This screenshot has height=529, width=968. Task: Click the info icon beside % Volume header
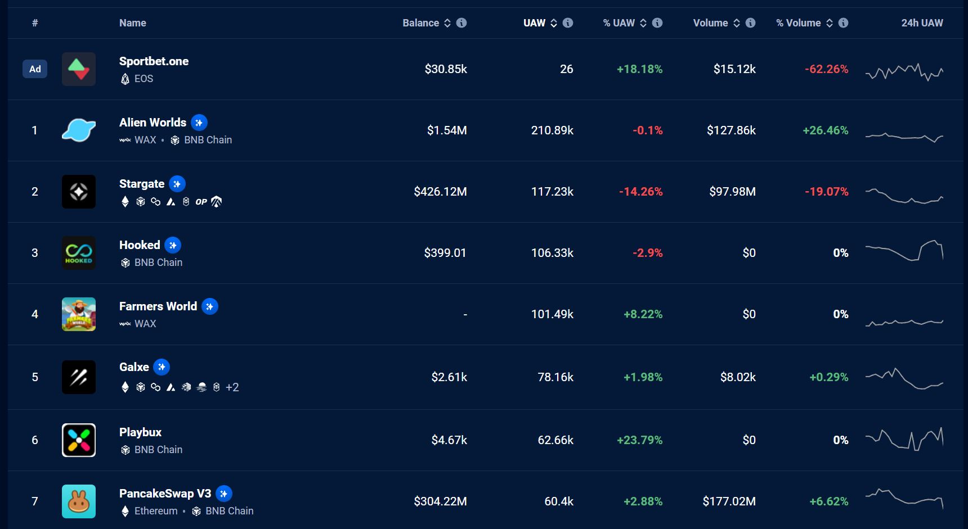(843, 23)
